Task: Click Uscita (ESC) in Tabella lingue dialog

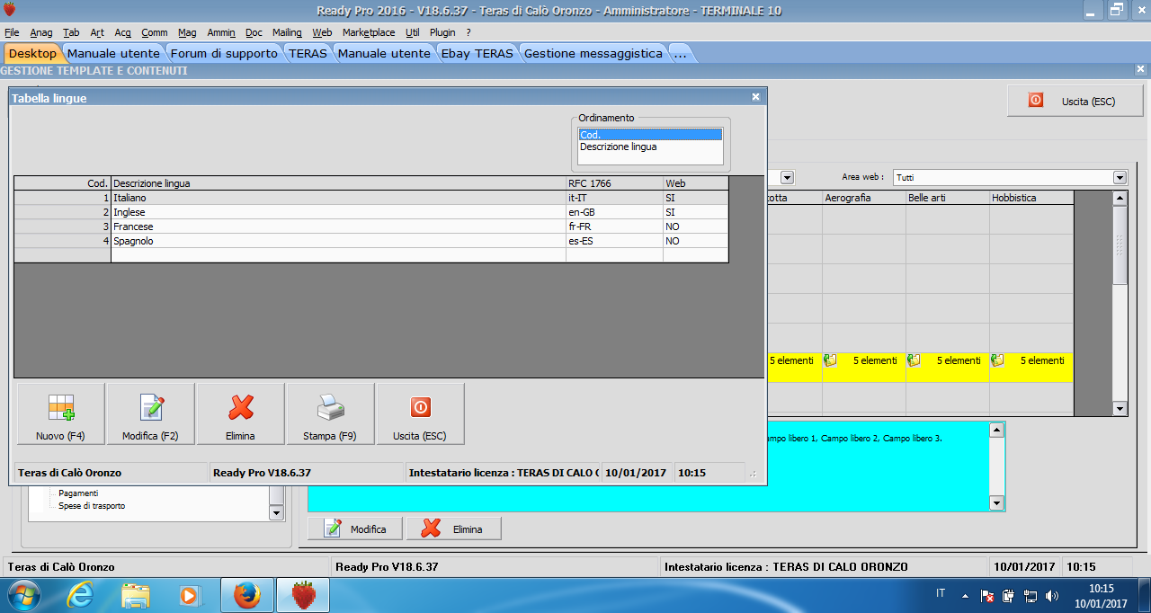Action: [x=421, y=413]
